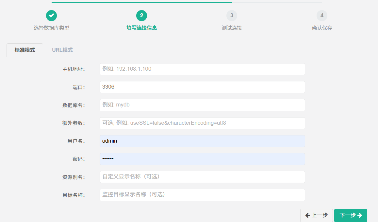This screenshot has height=224, width=378.
Task: Focus the 主机地址 input field
Action: point(202,69)
